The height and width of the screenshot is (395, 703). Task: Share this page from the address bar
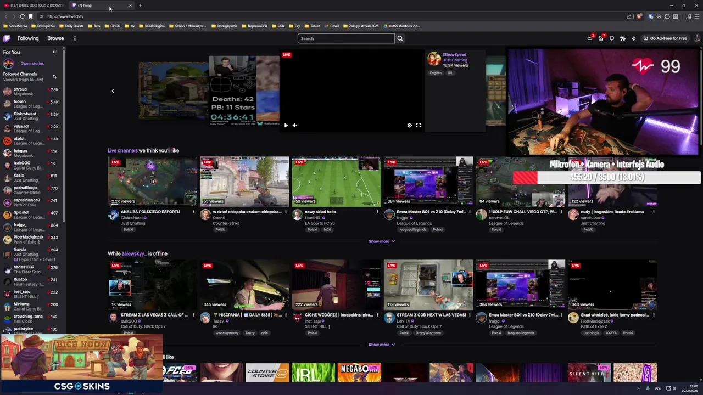(629, 16)
